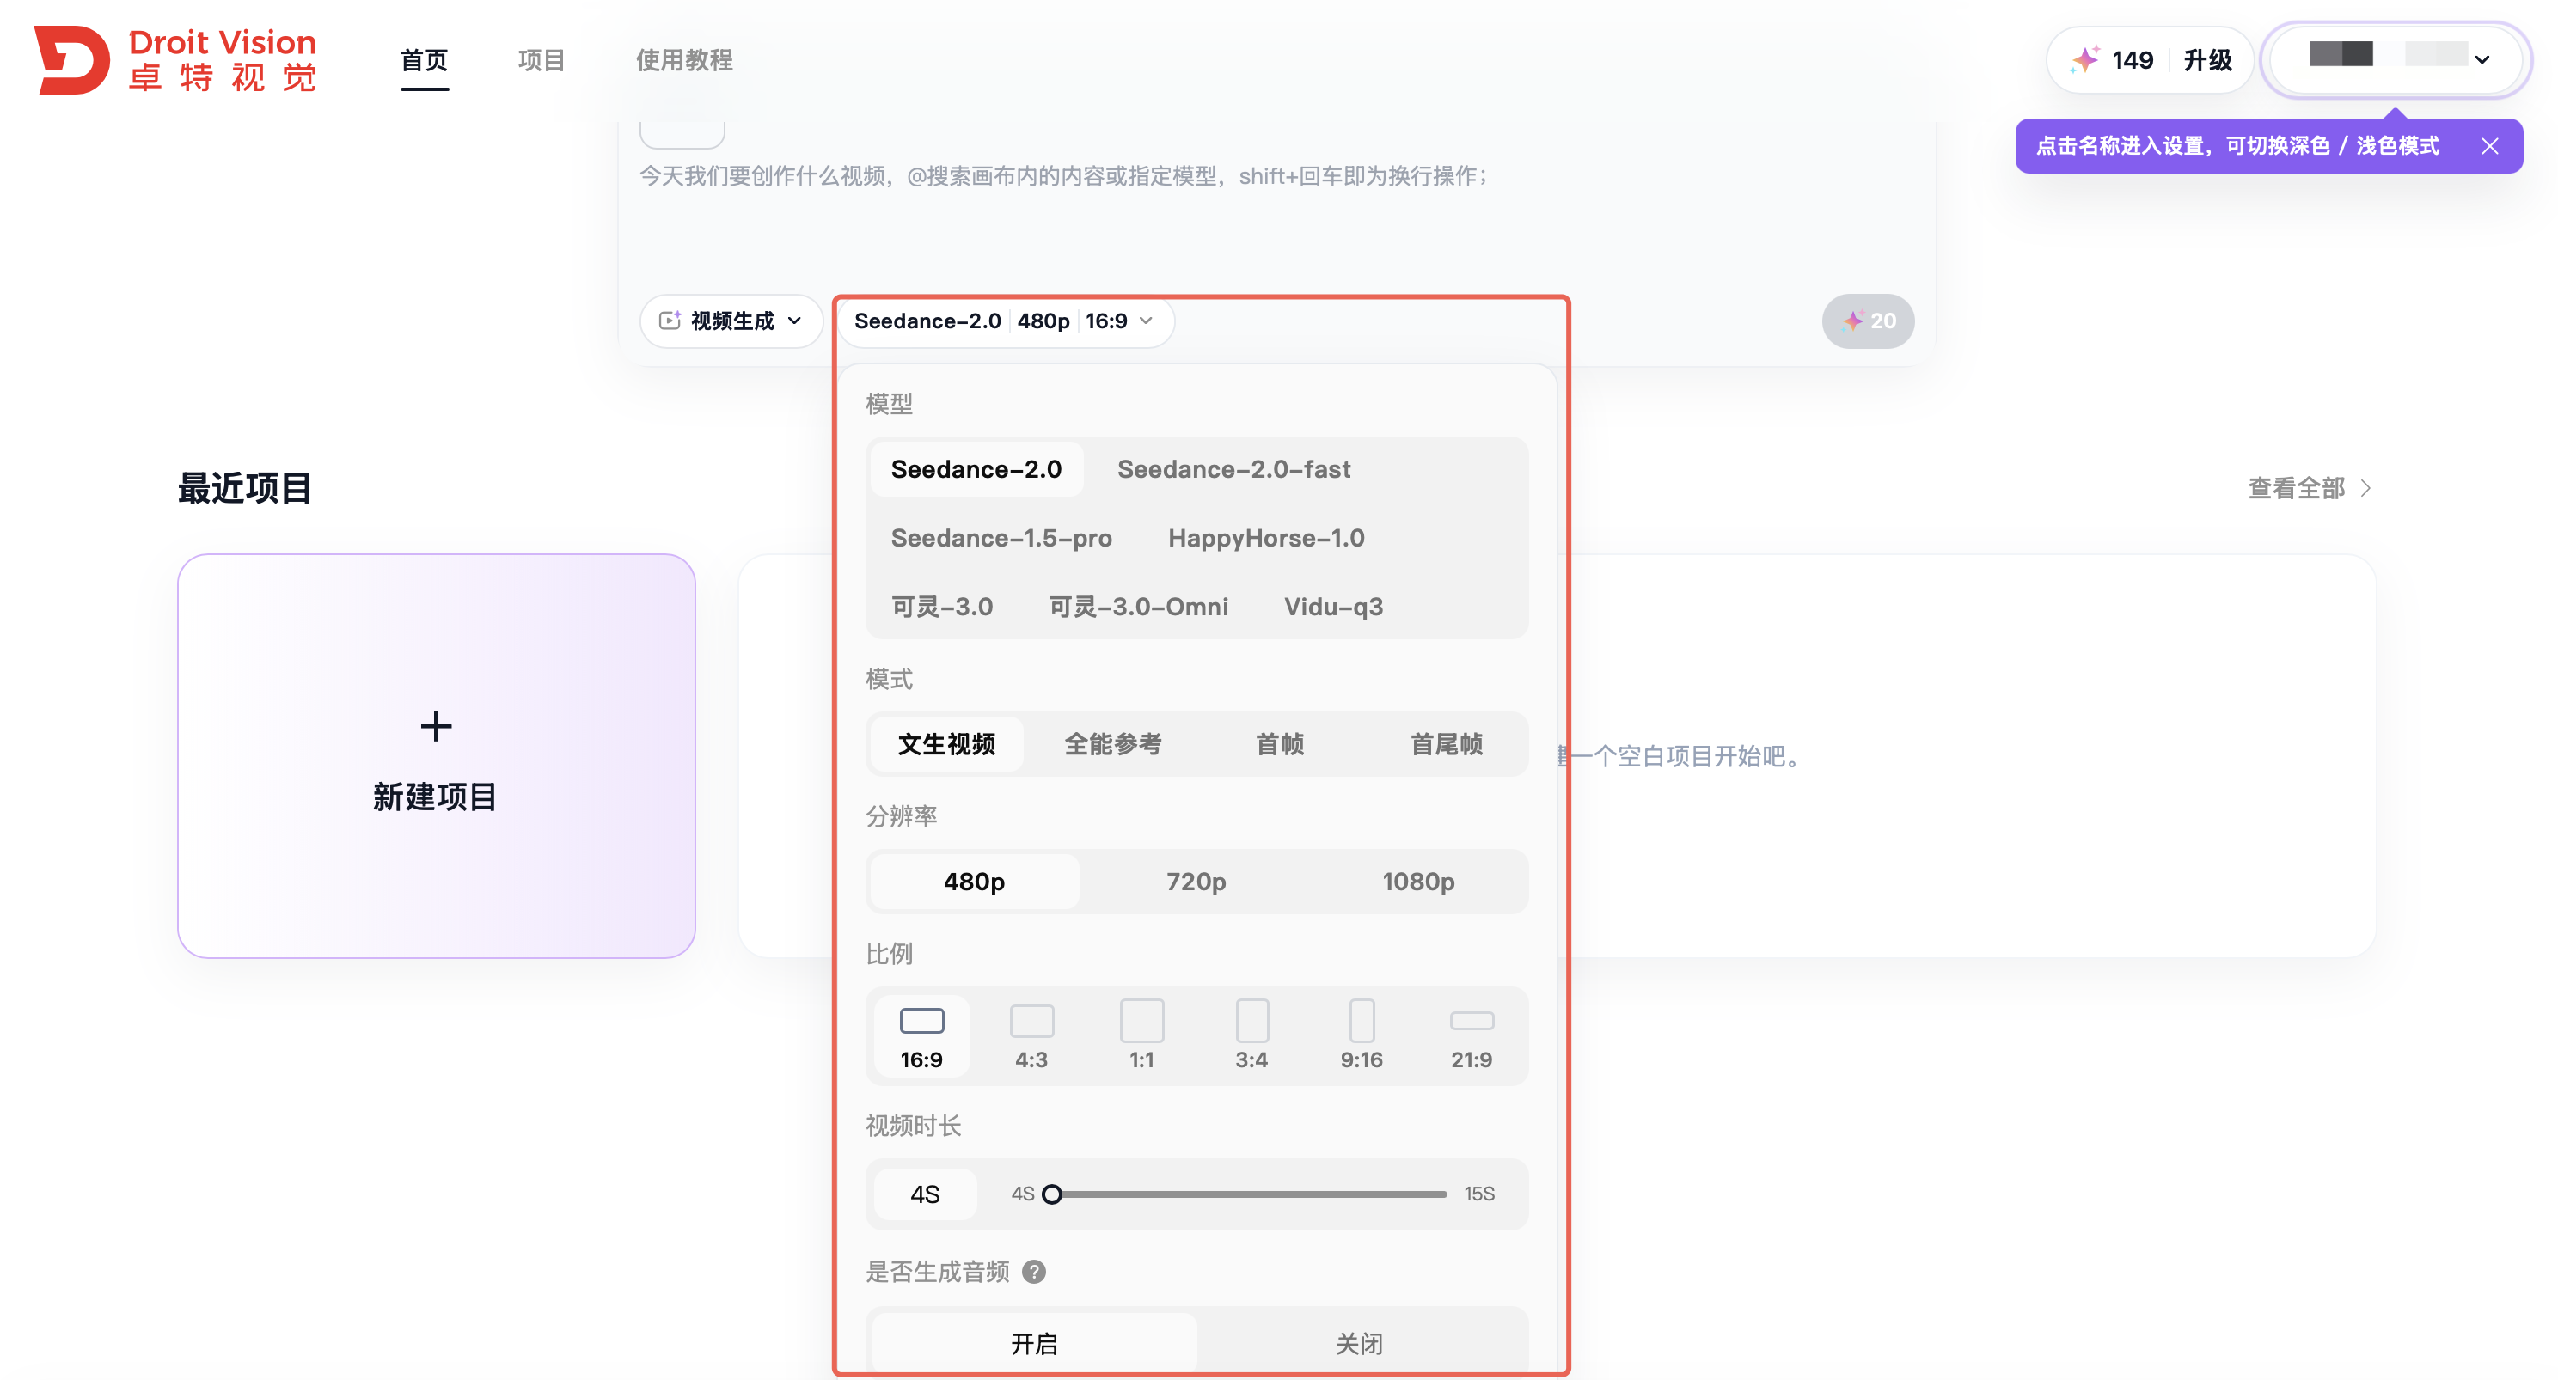Click the help icon next to 是否生成音频

(1034, 1272)
